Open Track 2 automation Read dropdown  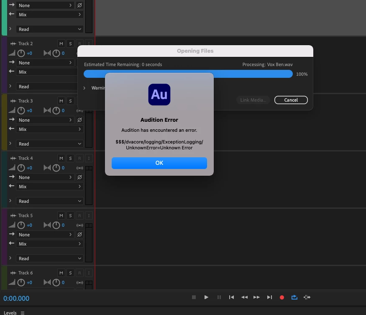tap(47, 87)
